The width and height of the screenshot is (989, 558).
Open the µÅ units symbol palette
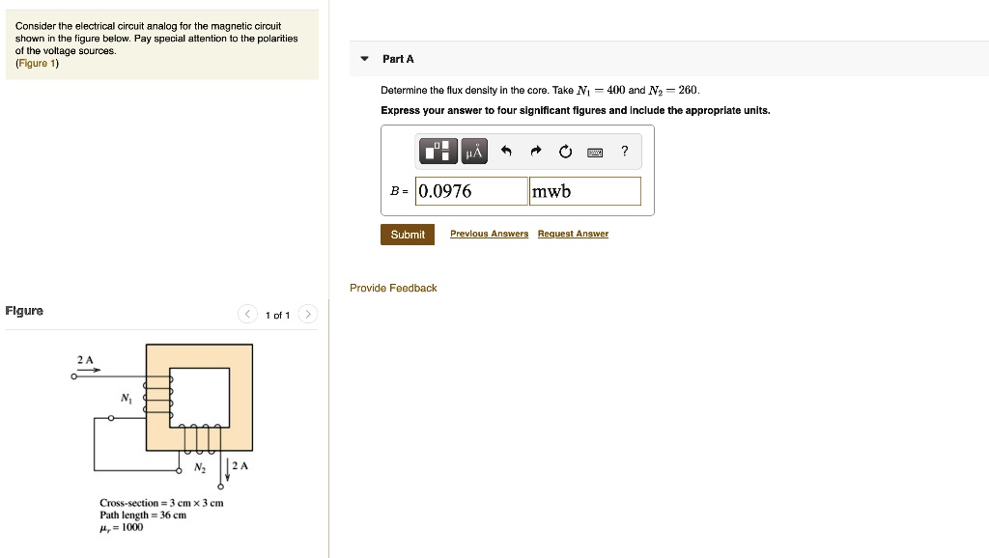[472, 151]
